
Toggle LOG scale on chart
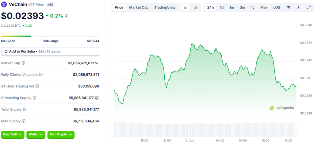coord(277,7)
